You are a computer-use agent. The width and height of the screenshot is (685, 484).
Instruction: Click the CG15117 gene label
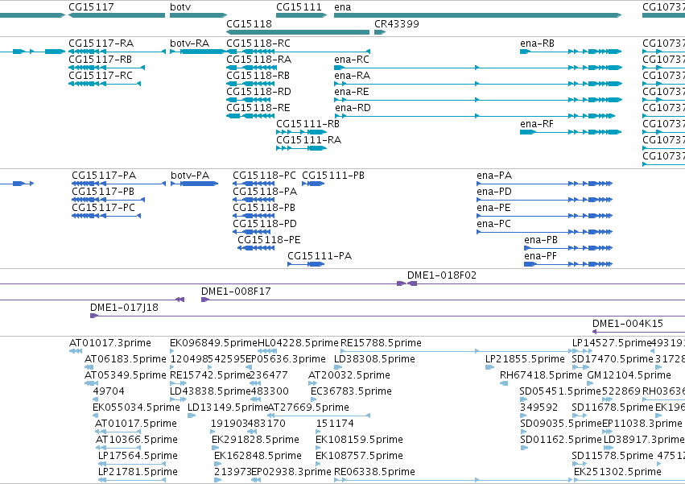pyautogui.click(x=91, y=7)
